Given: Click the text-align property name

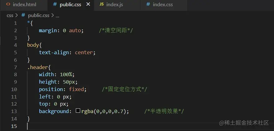Looking at the screenshot, I should pyautogui.click(x=55, y=52).
